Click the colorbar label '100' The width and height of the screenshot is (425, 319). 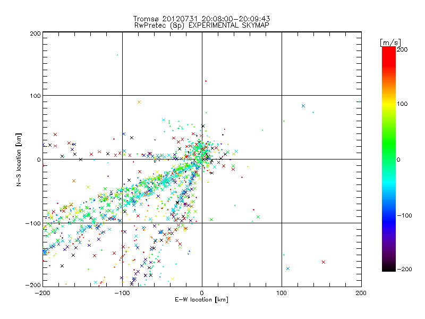[x=402, y=104]
